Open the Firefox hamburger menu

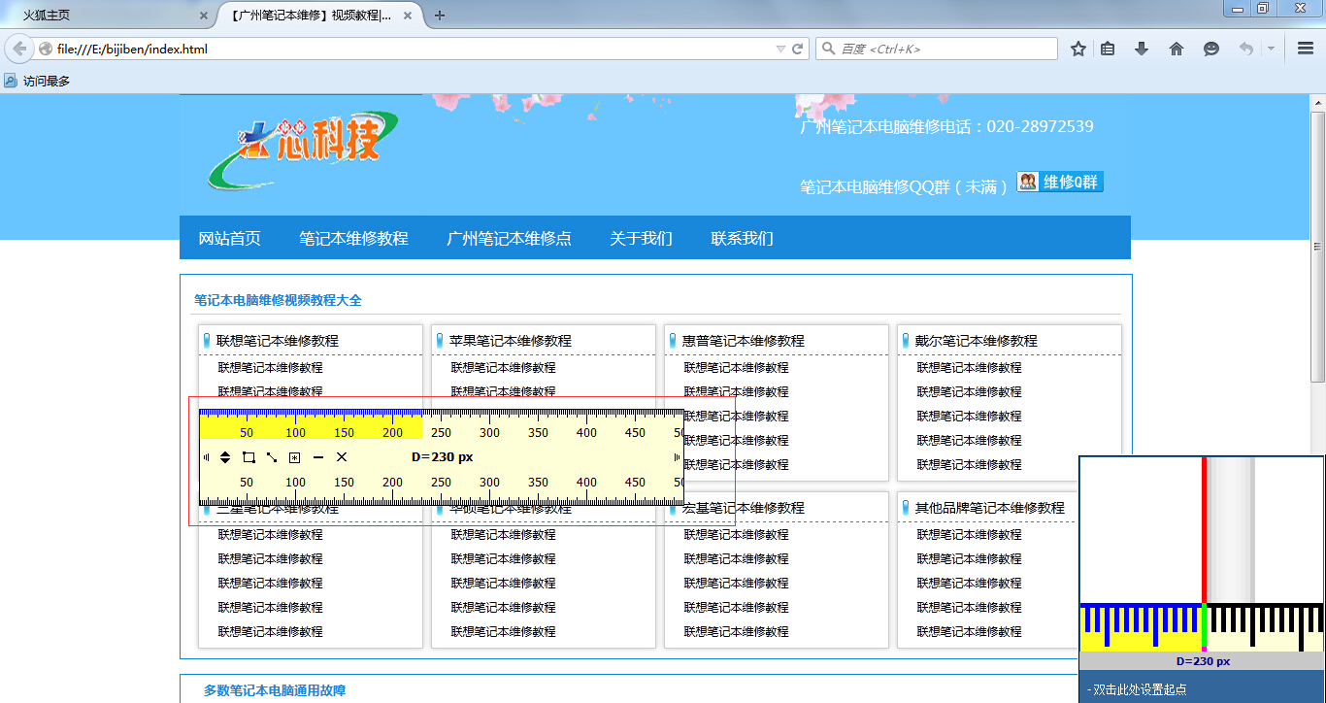click(x=1306, y=49)
